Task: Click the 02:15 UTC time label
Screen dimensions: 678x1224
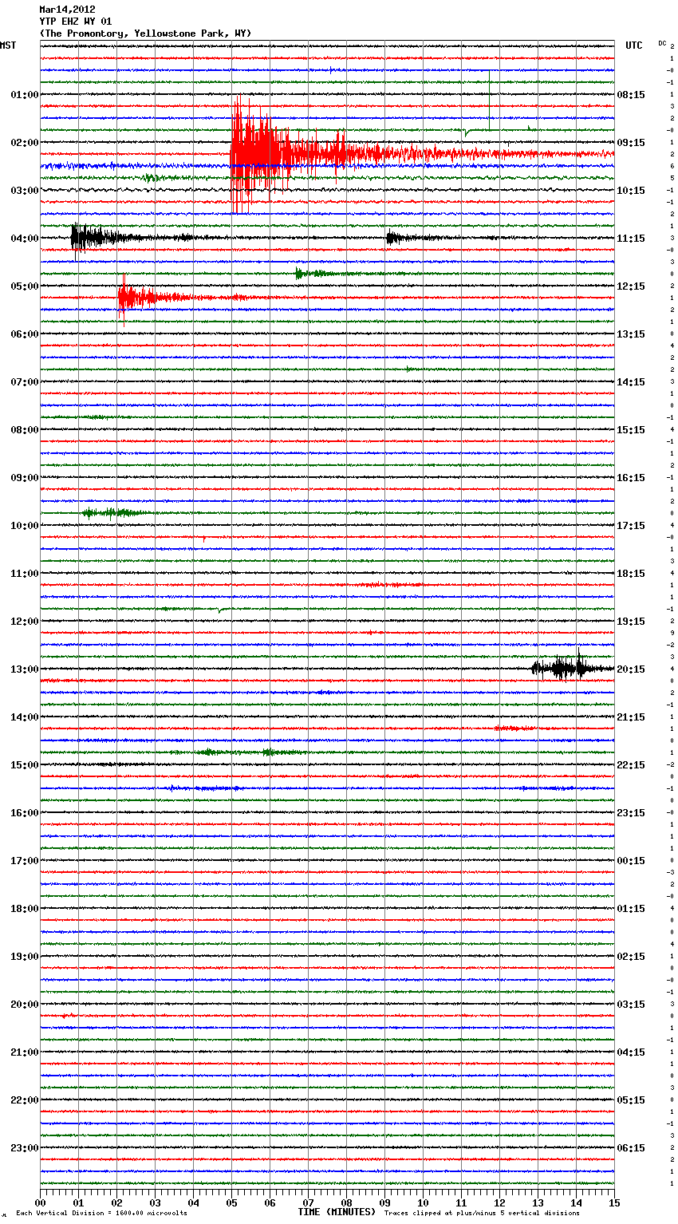Action: click(x=631, y=957)
